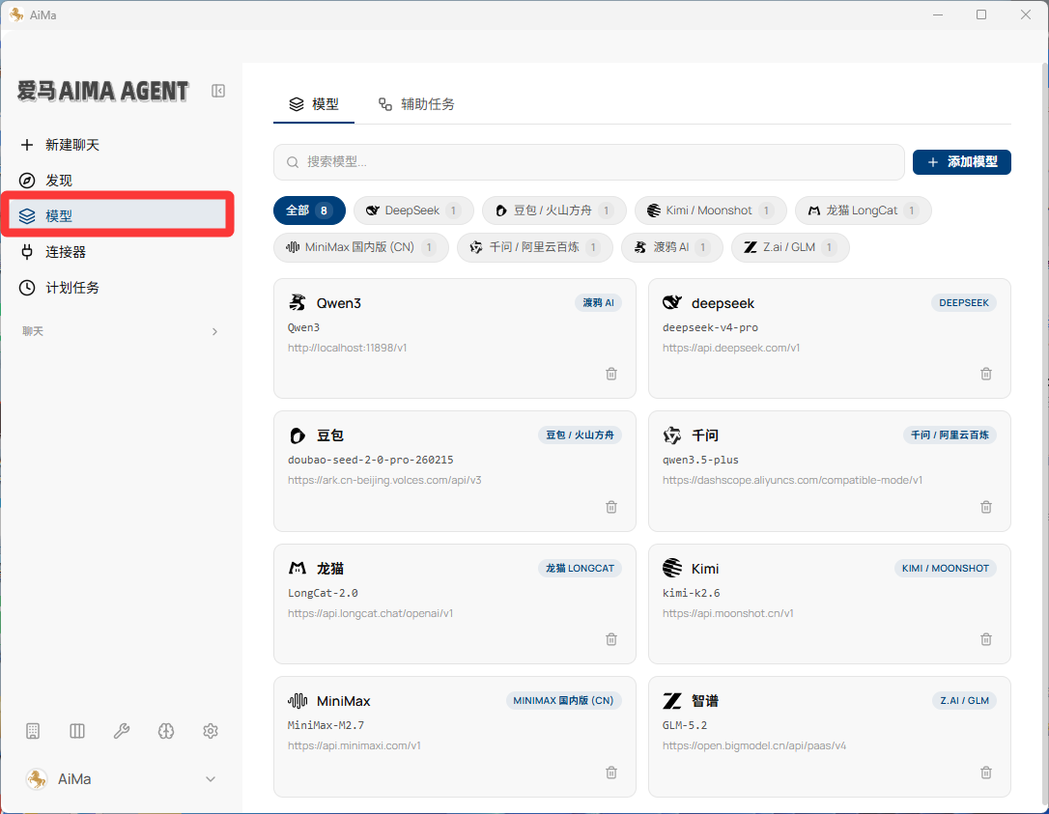Click the MiniMax card waveform logo
Image resolution: width=1049 pixels, height=814 pixels.
coord(298,700)
